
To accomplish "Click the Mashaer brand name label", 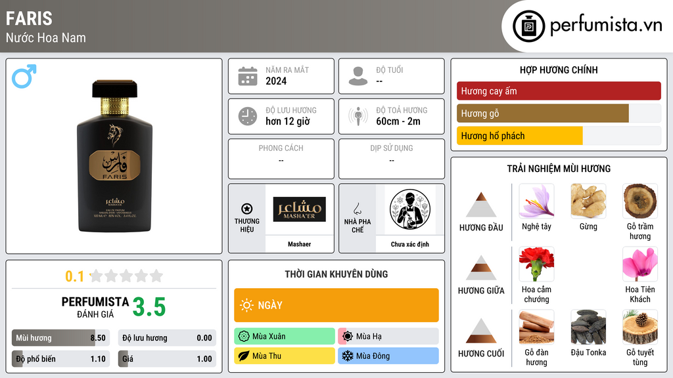I will coord(299,244).
